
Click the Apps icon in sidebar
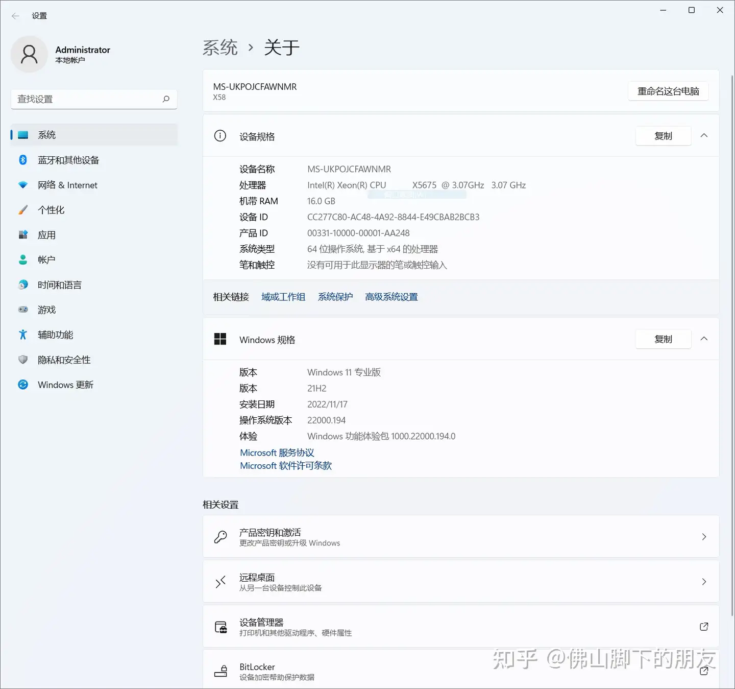click(x=23, y=235)
